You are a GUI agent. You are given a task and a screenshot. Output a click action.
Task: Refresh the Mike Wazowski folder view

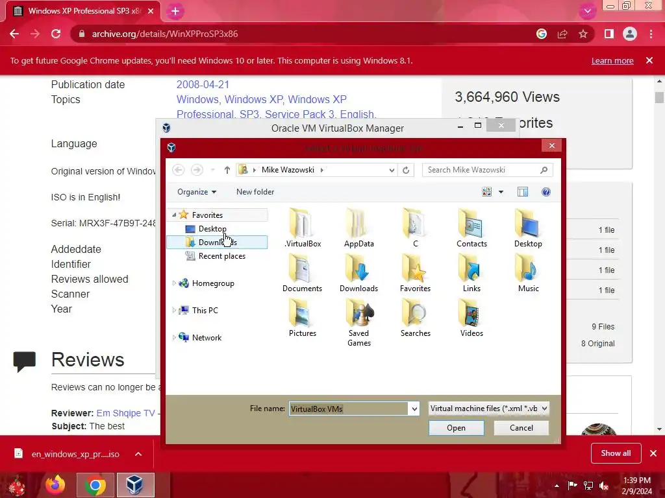click(x=406, y=170)
